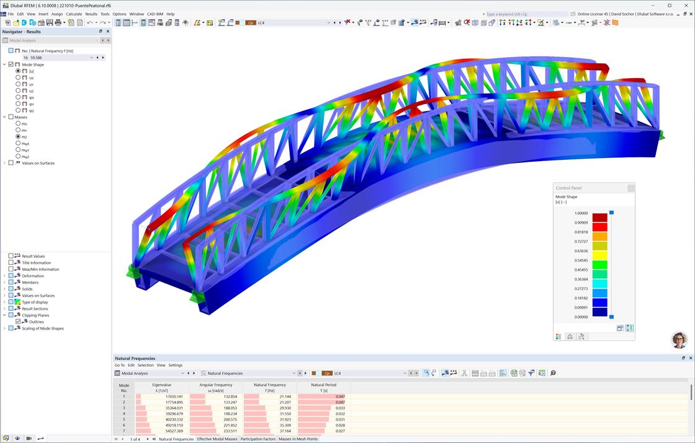Screen dimensions: 695x443
Task: Click the red top color swatch in the Control Panel
Action: [599, 217]
